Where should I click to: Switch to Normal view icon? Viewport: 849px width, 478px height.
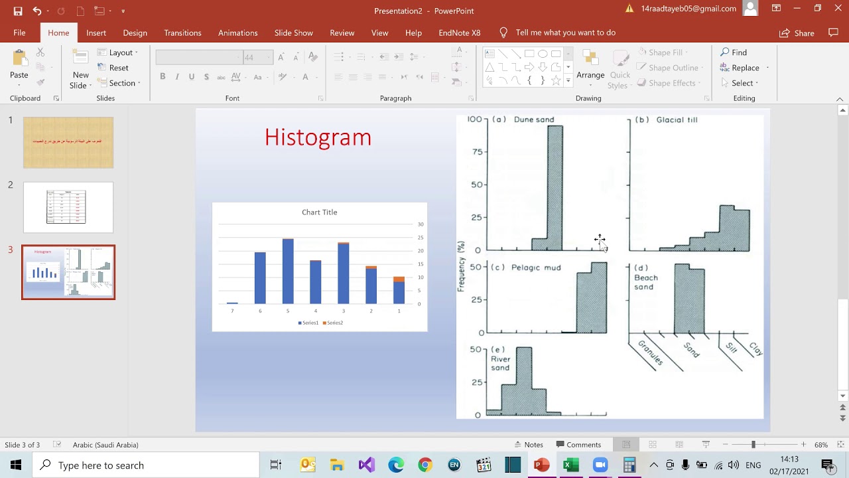click(x=626, y=445)
